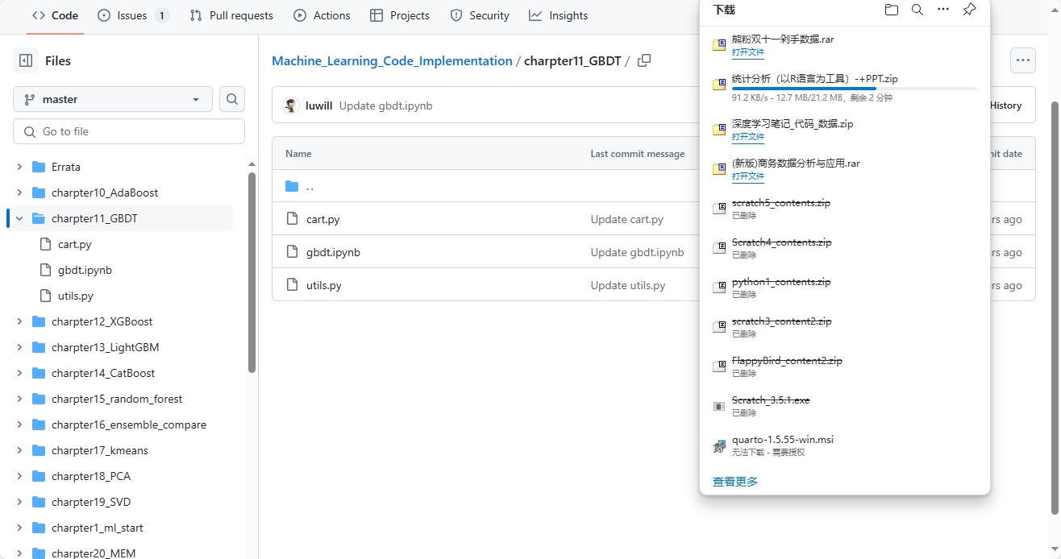Open the Issues tab

point(132,15)
